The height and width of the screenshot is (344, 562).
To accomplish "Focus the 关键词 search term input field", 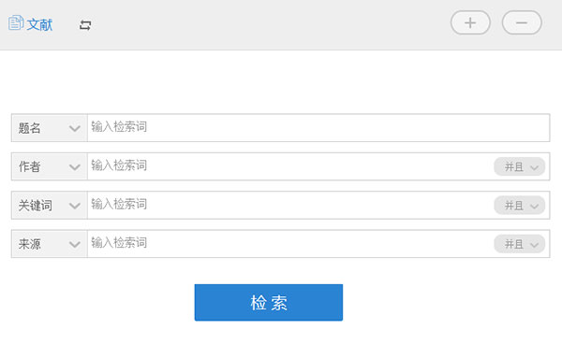I will coord(290,206).
